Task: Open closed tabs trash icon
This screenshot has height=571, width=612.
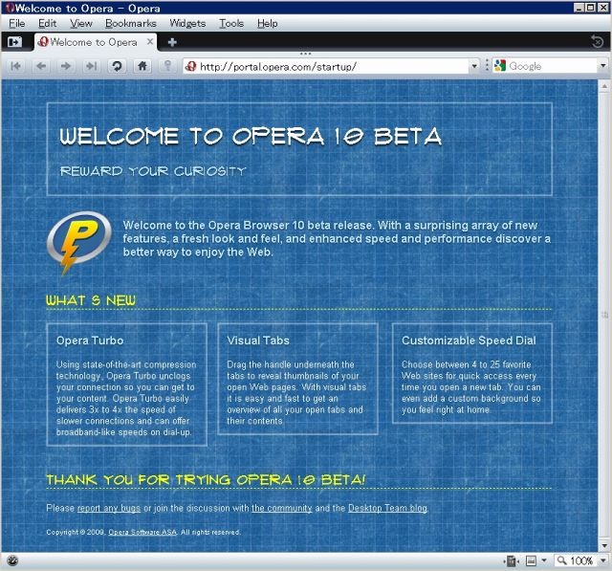Action: click(597, 41)
